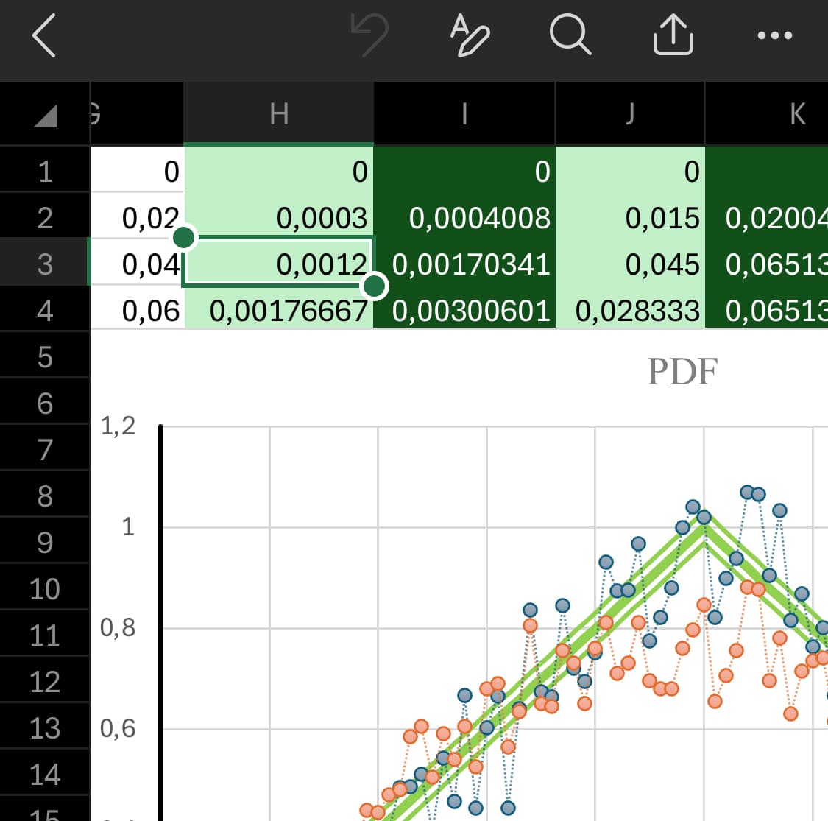The height and width of the screenshot is (821, 828).
Task: Tap the select-all triangle corner
Action: click(46, 115)
